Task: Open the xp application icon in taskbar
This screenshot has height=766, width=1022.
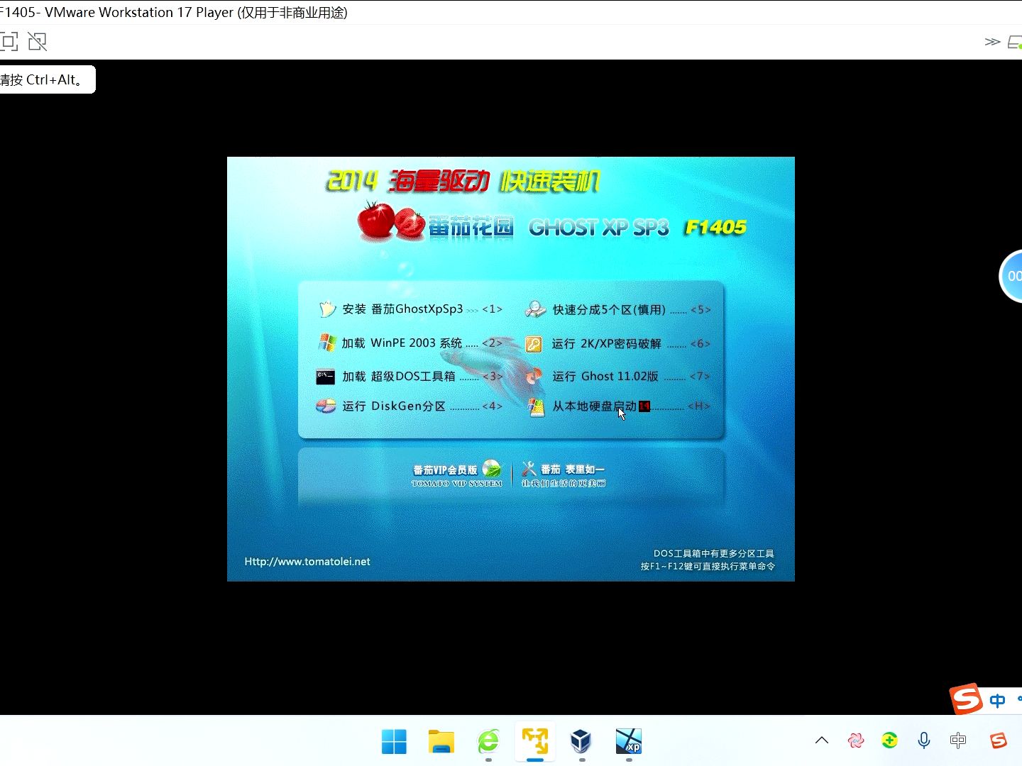Action: click(629, 742)
